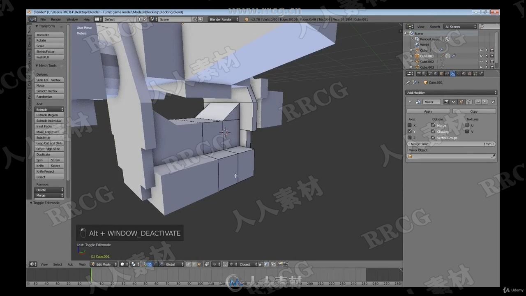Toggle Mirror modifier render camera icon
526x296 pixels.
point(446,102)
